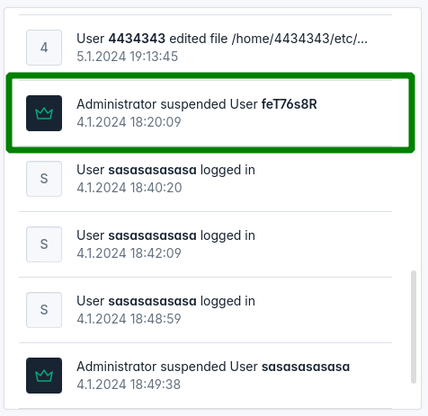Open sasasasasasa from the 18:42:09 login entry
Viewport: 428px width, 416px height.
click(152, 235)
